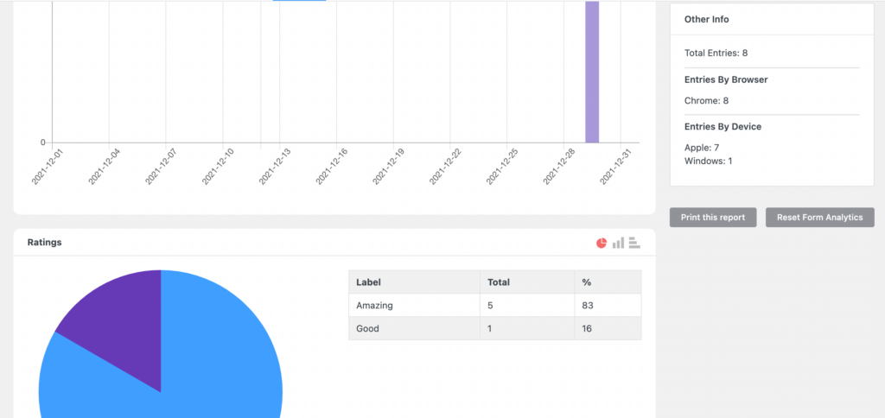Click the 2021-12-19 axis label
The image size is (885, 418).
pos(387,167)
